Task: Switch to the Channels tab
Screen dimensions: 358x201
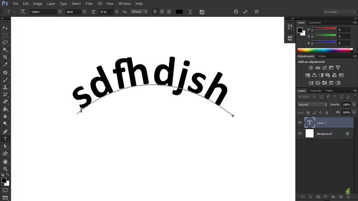Action: tap(315, 91)
